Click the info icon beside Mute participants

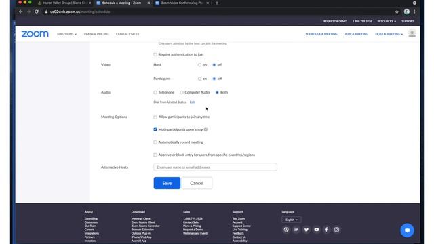click(205, 129)
